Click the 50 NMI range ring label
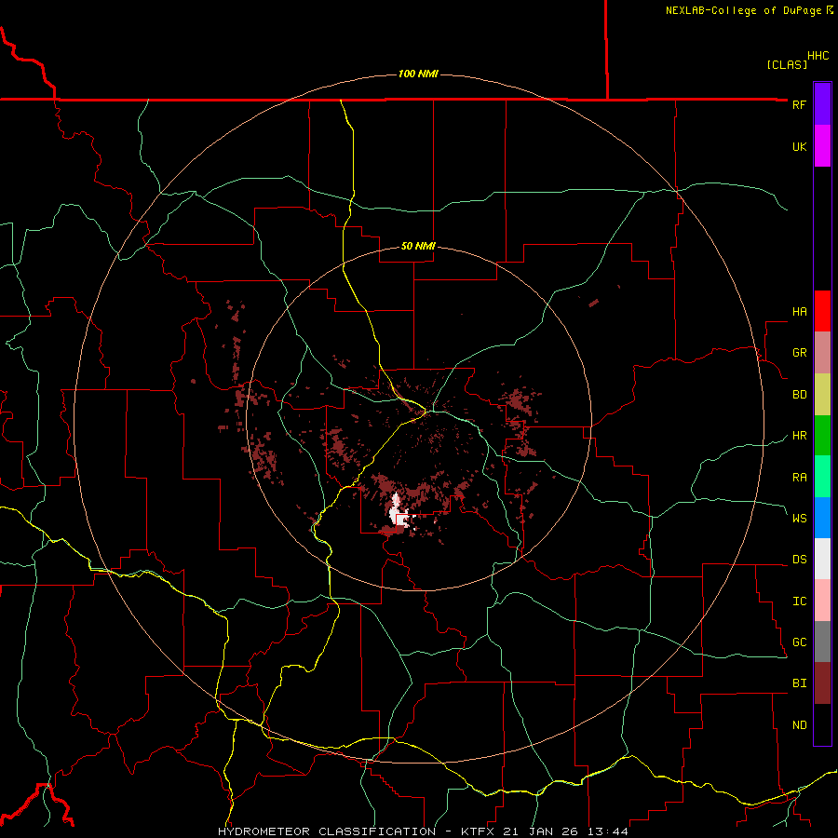838x838 pixels. coord(418,246)
